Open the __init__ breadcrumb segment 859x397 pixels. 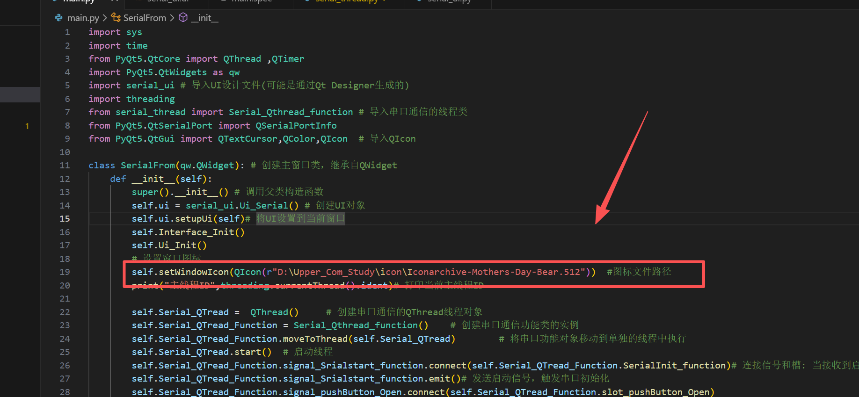tap(204, 18)
